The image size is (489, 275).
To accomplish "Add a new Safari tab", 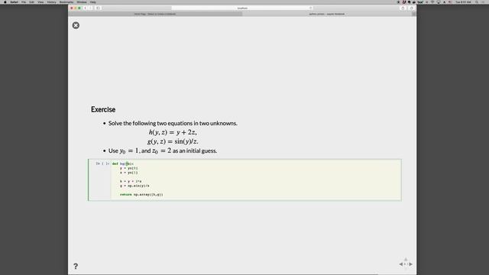I will pos(414,14).
